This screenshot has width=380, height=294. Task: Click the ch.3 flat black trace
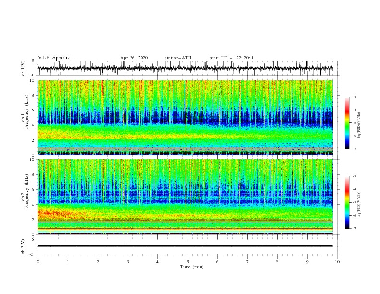coord(185,246)
